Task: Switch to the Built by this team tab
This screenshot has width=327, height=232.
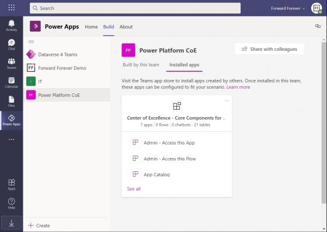Action: coord(141,65)
